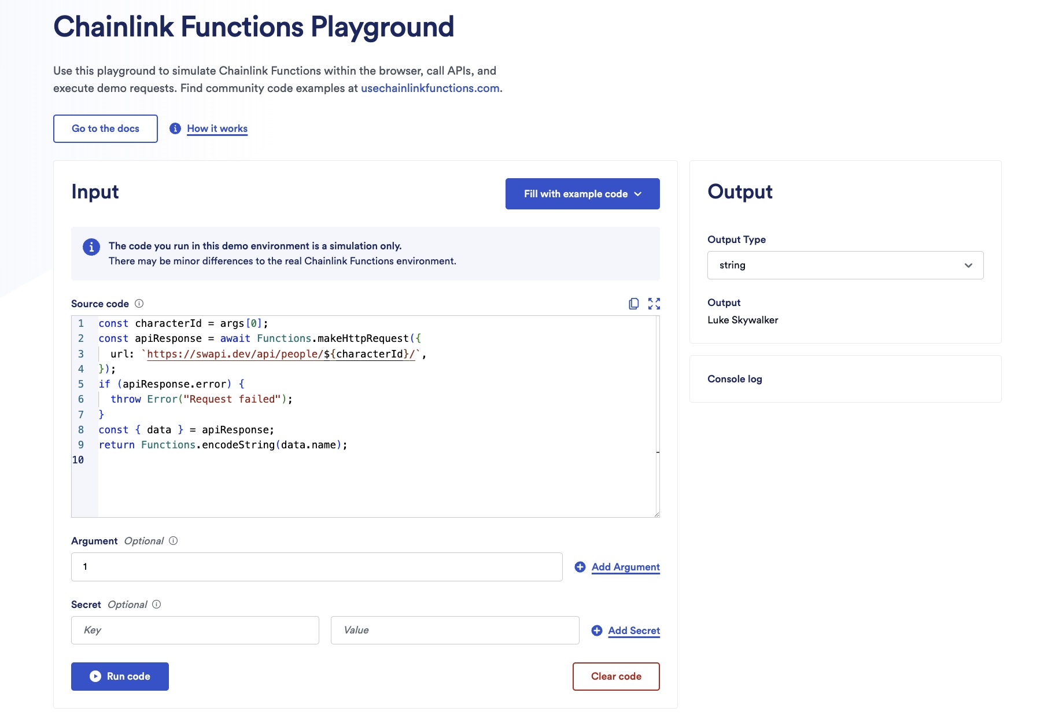Click the info icon beside Argument Optional
Image resolution: width=1055 pixels, height=715 pixels.
[x=174, y=541]
